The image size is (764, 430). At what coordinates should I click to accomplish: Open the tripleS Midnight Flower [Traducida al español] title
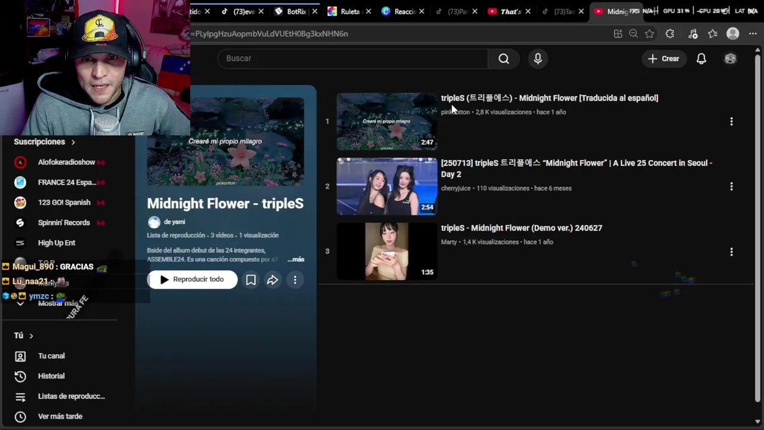pos(550,98)
